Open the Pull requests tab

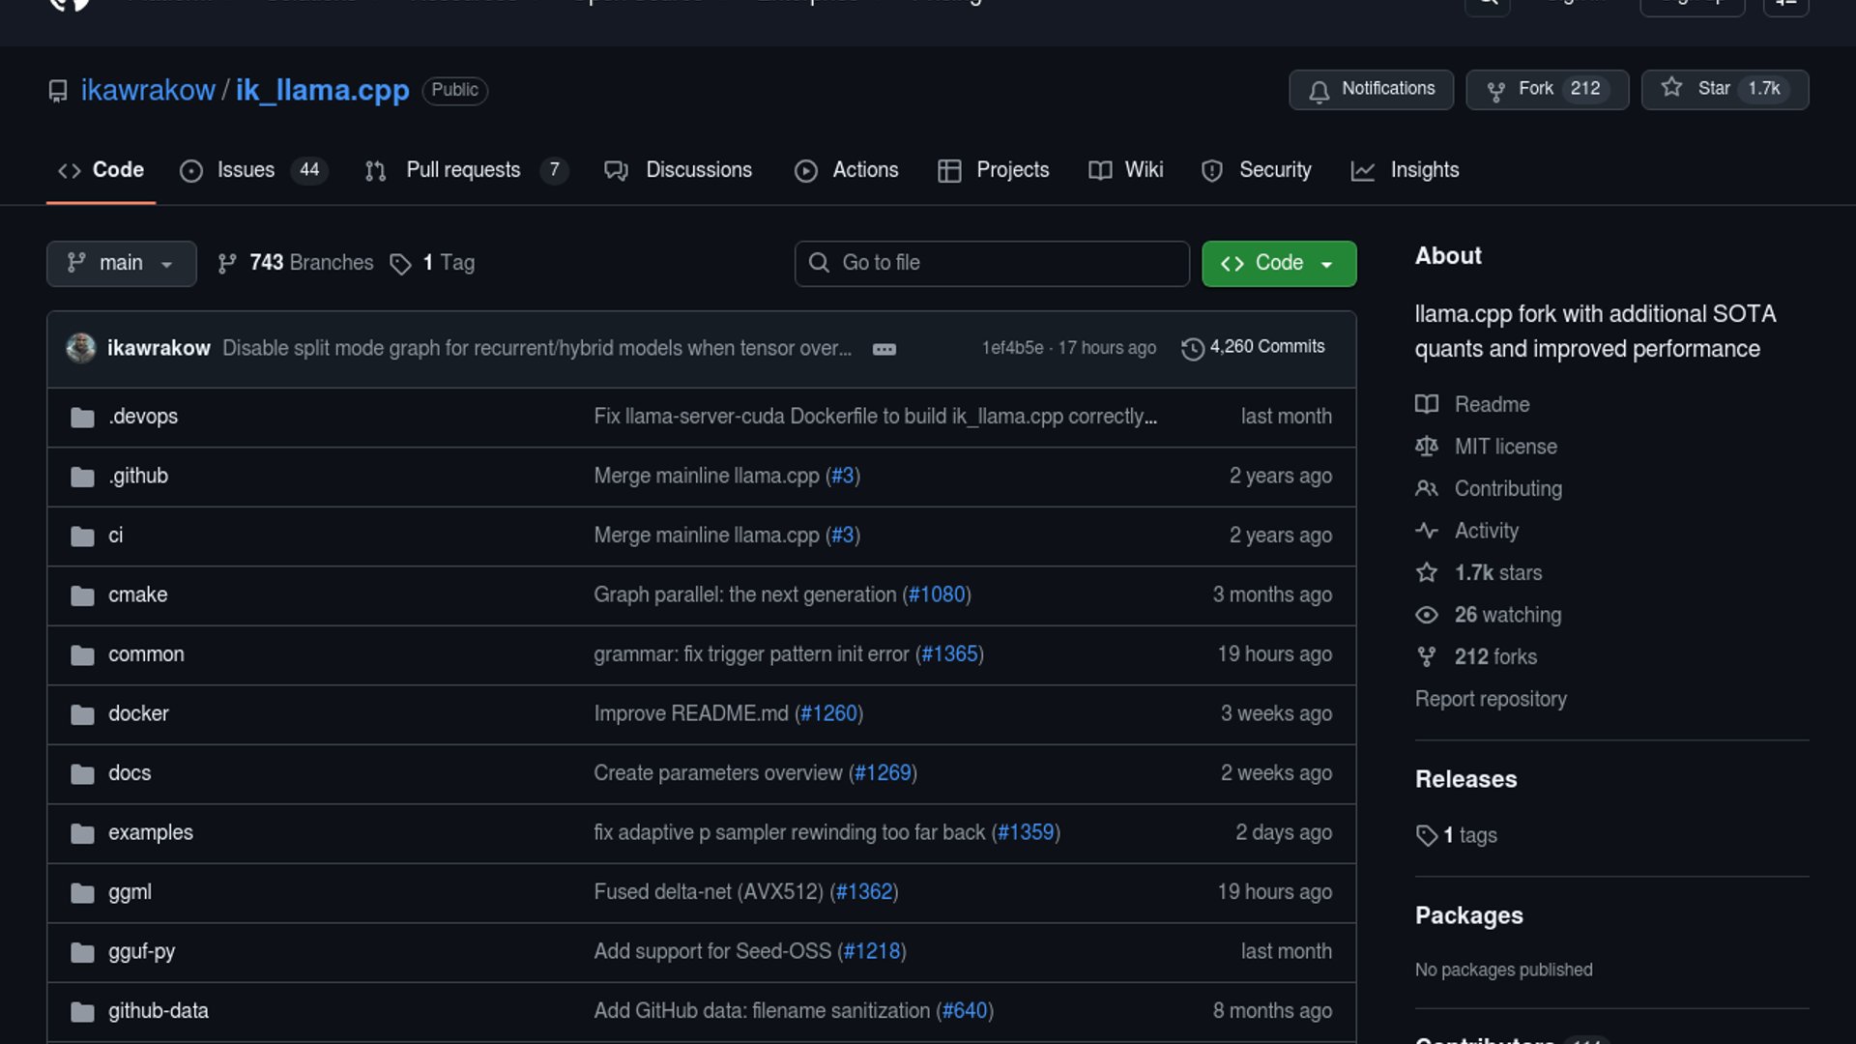pos(462,170)
